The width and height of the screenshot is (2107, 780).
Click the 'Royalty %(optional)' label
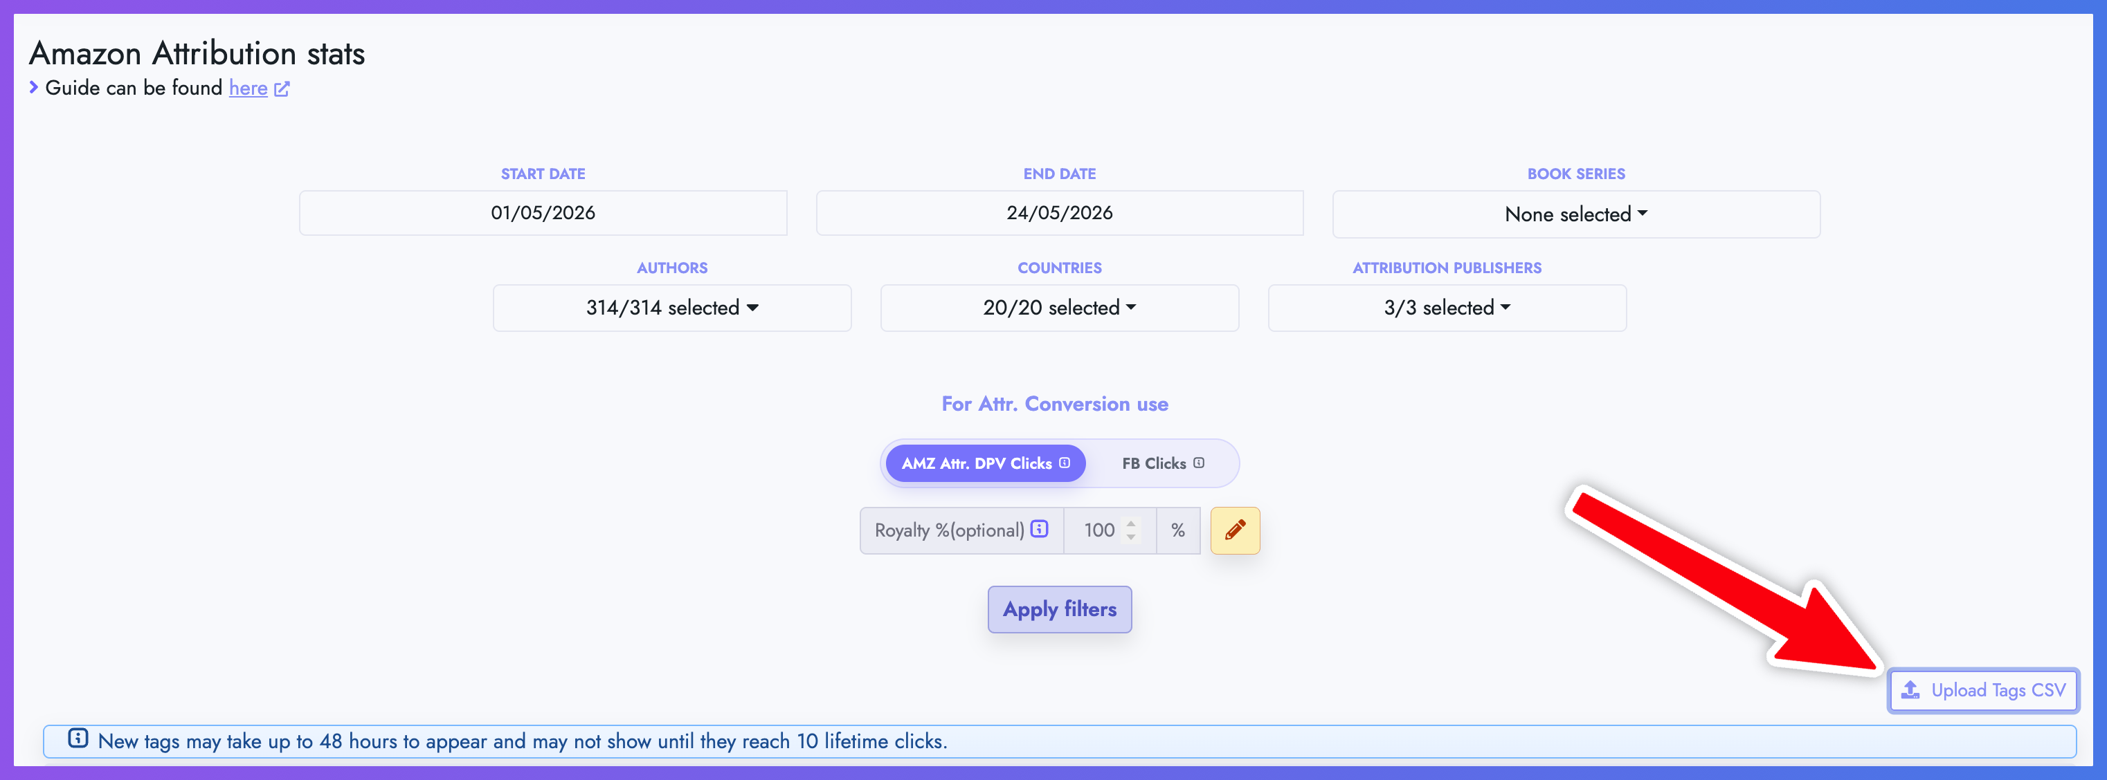point(949,531)
